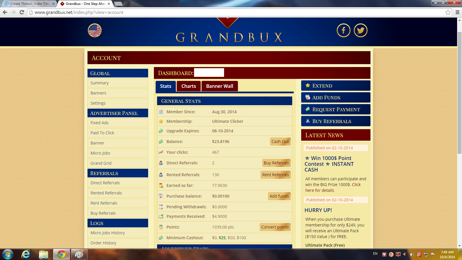Click the Member Since calendar icon
The height and width of the screenshot is (260, 462).
coord(161,112)
